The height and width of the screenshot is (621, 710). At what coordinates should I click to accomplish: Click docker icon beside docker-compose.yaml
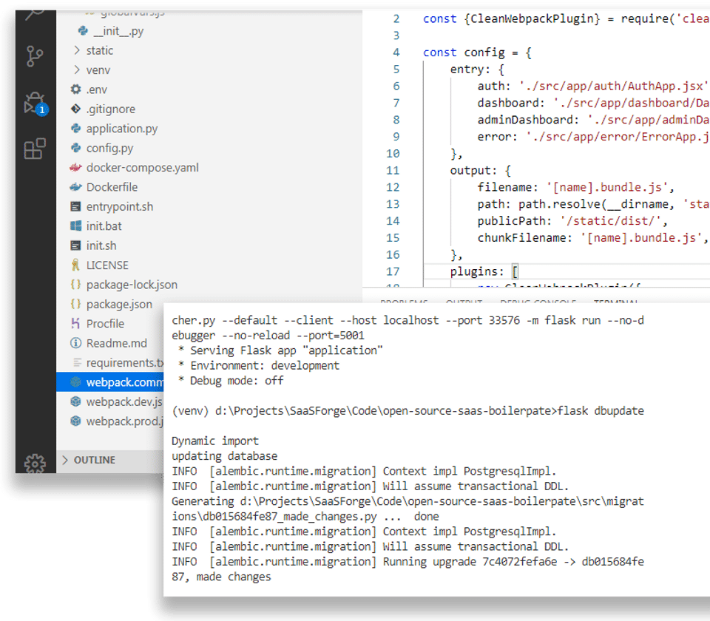point(75,168)
